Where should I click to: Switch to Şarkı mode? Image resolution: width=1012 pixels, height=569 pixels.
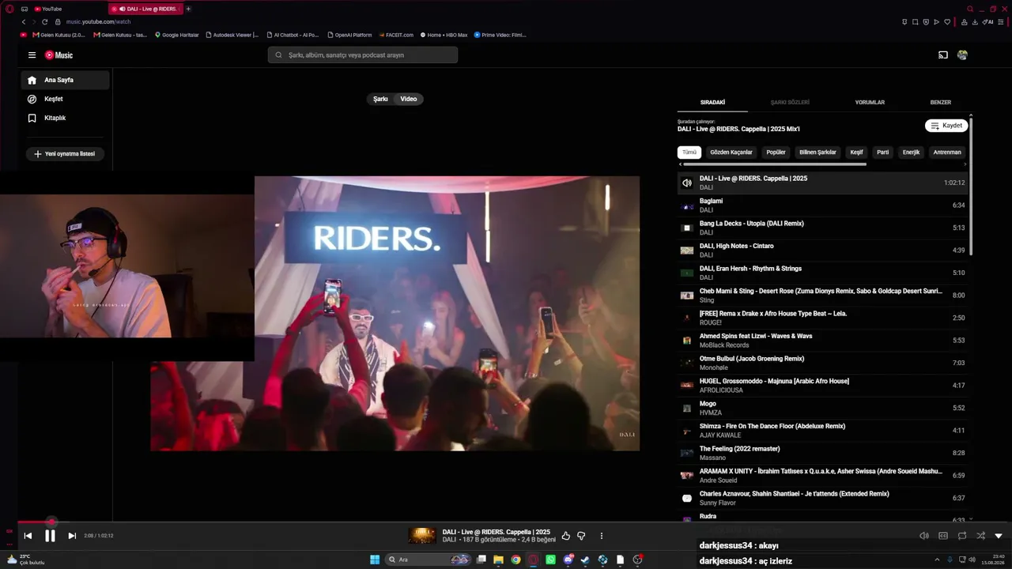click(380, 99)
